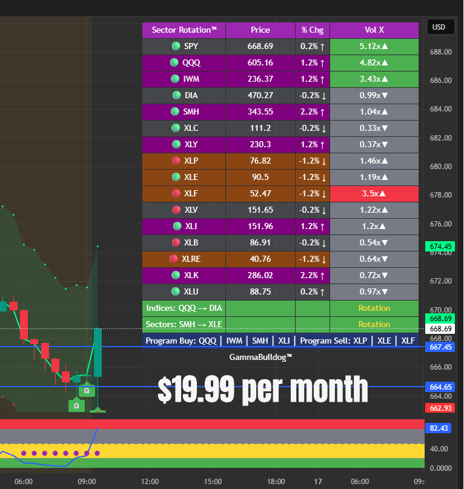The height and width of the screenshot is (489, 464).
Task: Click the green status dot beside DIA
Action: [x=176, y=95]
